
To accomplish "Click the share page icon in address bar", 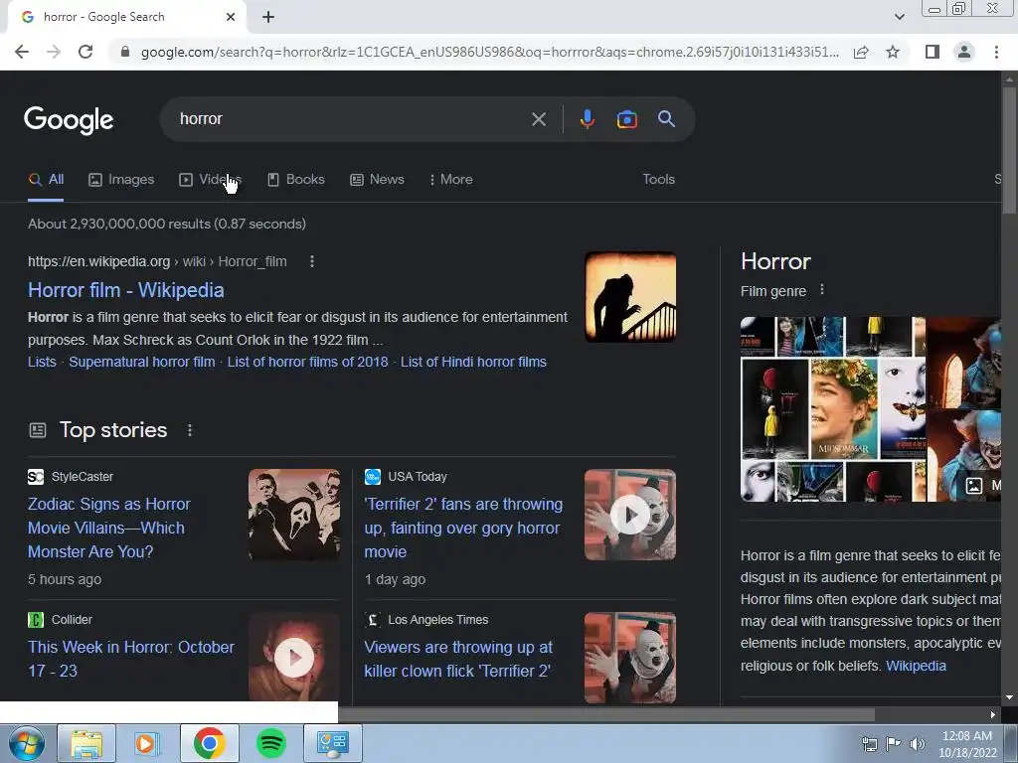I will [861, 52].
